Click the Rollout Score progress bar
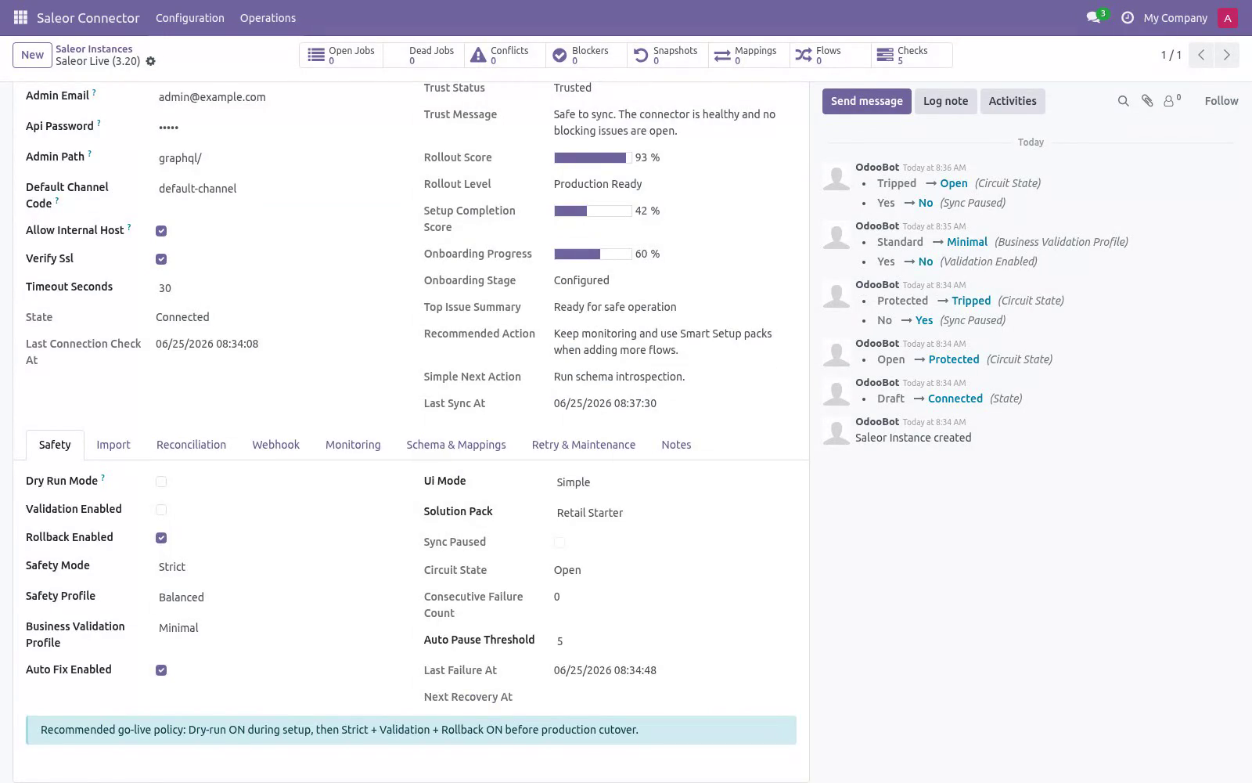The width and height of the screenshot is (1252, 783). click(x=592, y=157)
